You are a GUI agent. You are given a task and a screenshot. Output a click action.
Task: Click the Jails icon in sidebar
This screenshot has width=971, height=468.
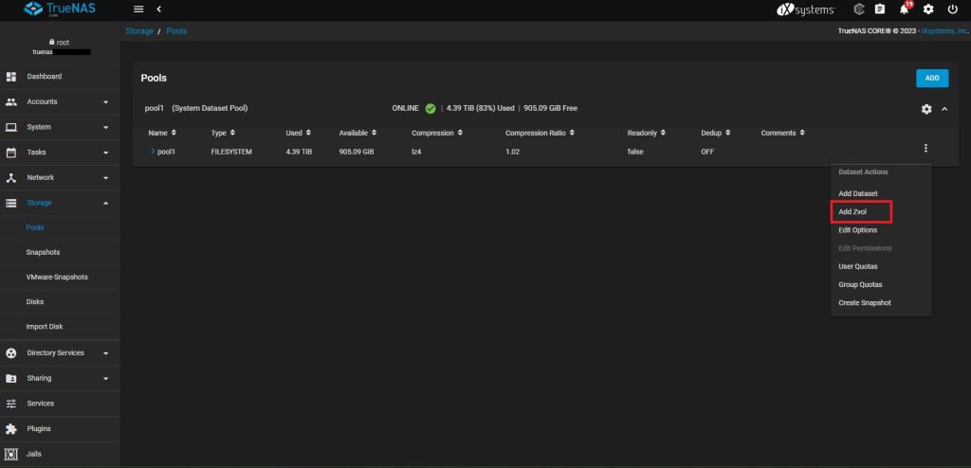coord(11,454)
